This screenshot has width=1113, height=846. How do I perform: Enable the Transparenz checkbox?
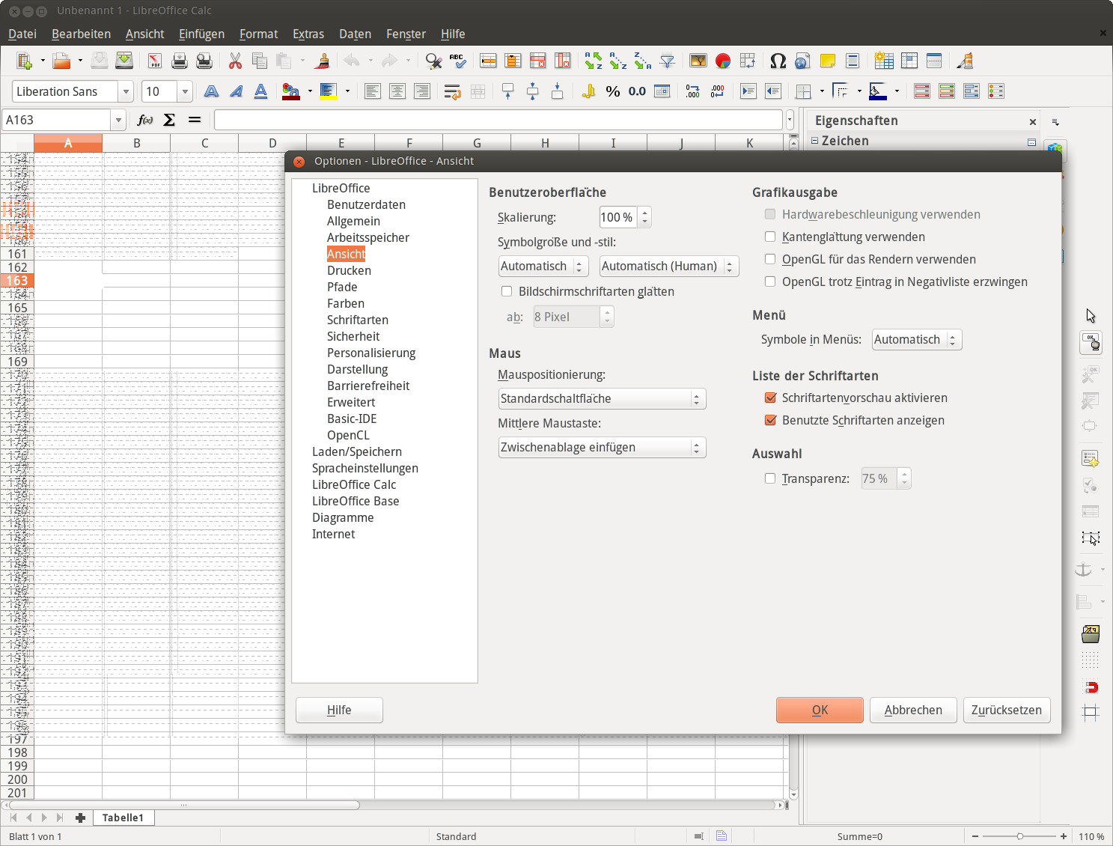pyautogui.click(x=770, y=478)
